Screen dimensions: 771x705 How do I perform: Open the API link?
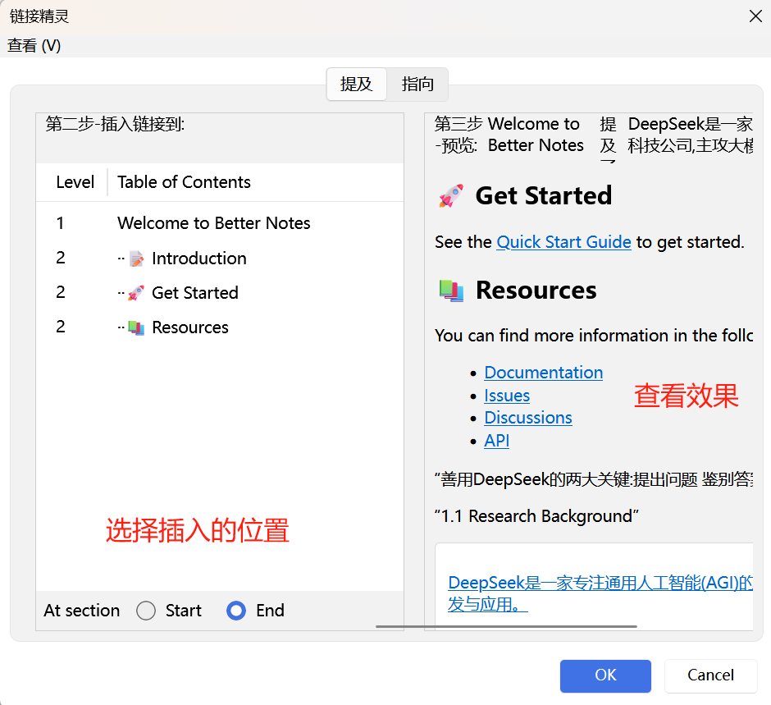[x=496, y=441]
